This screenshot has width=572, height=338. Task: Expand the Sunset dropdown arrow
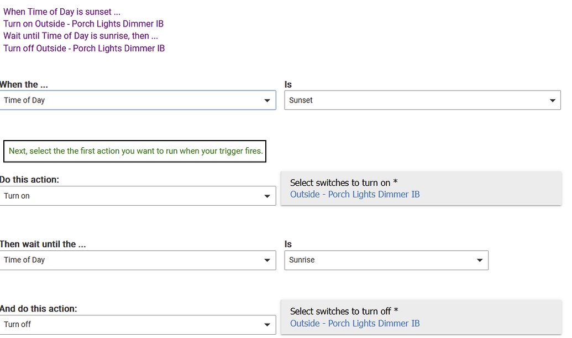tap(552, 100)
